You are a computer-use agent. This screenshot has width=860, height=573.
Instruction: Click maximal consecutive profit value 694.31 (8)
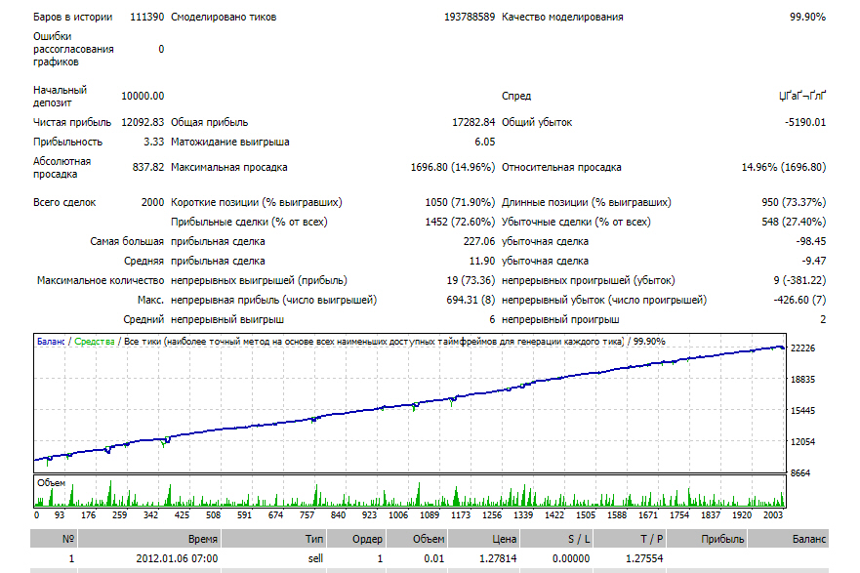tap(471, 300)
